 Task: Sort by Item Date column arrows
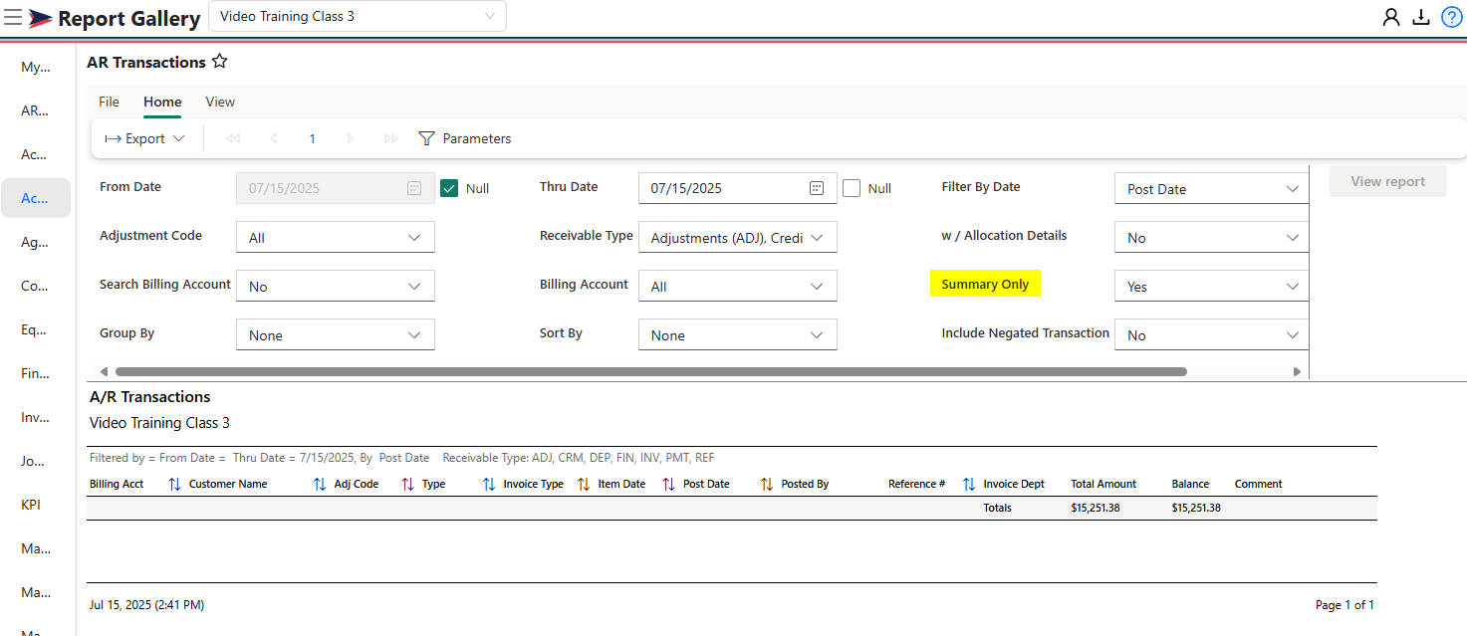pos(668,484)
